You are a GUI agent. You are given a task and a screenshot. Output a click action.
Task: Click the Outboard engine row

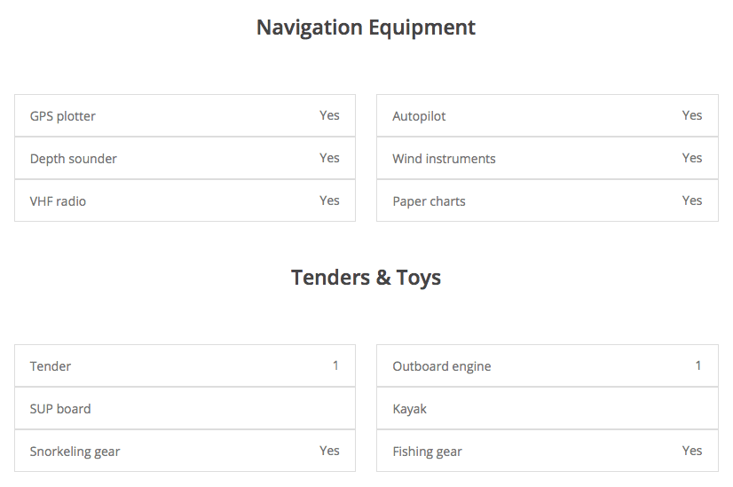pyautogui.click(x=547, y=366)
